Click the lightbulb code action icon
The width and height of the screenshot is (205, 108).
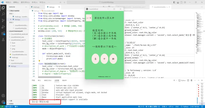(x=39, y=61)
